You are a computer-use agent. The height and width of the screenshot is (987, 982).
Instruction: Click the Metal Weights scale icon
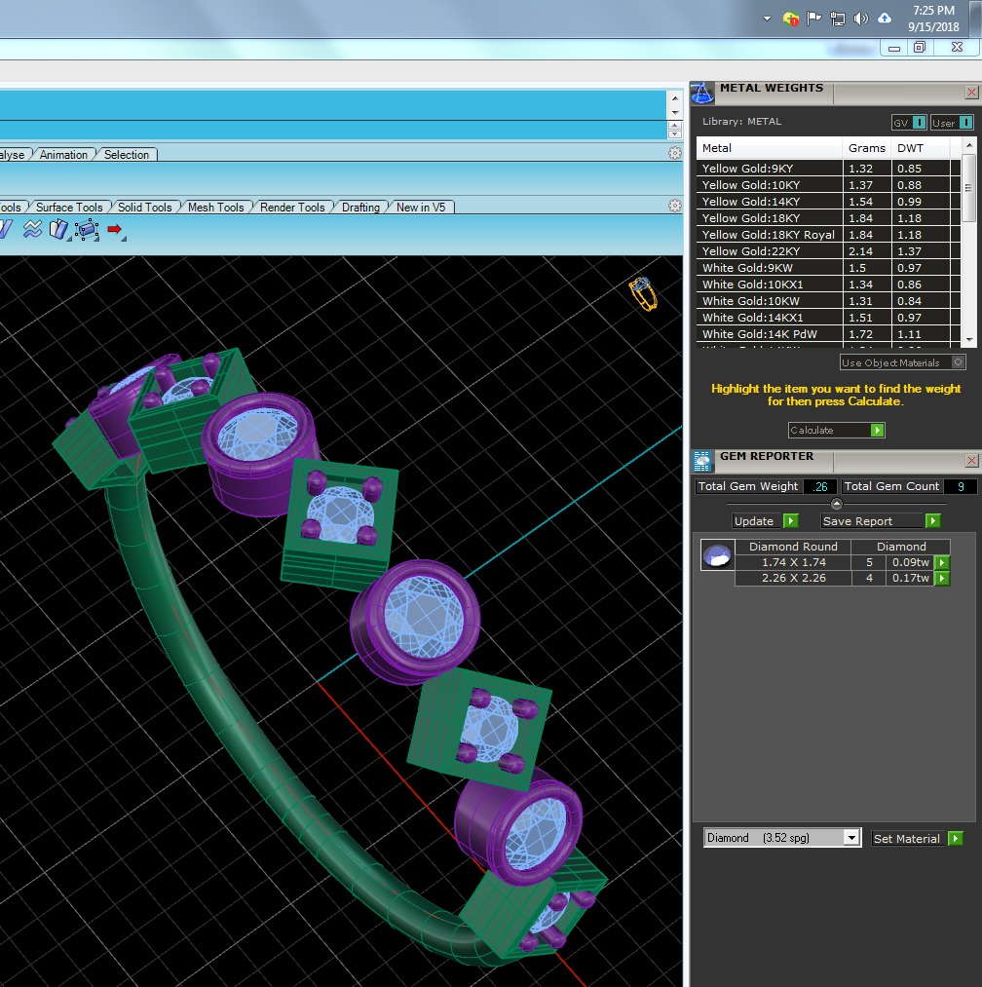701,93
